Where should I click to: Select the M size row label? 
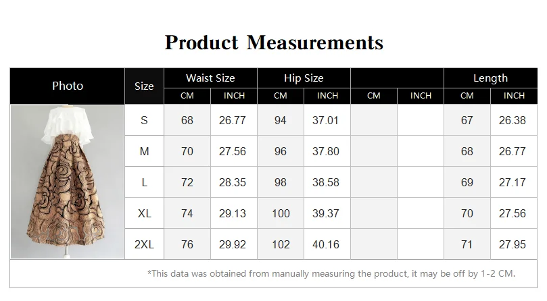click(144, 151)
